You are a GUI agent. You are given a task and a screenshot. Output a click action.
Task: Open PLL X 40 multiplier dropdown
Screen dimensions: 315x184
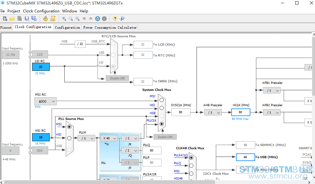point(109,138)
